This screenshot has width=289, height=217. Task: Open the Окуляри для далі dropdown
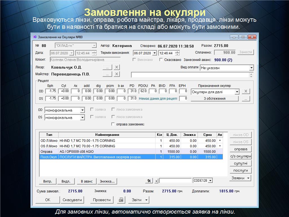click(237, 92)
